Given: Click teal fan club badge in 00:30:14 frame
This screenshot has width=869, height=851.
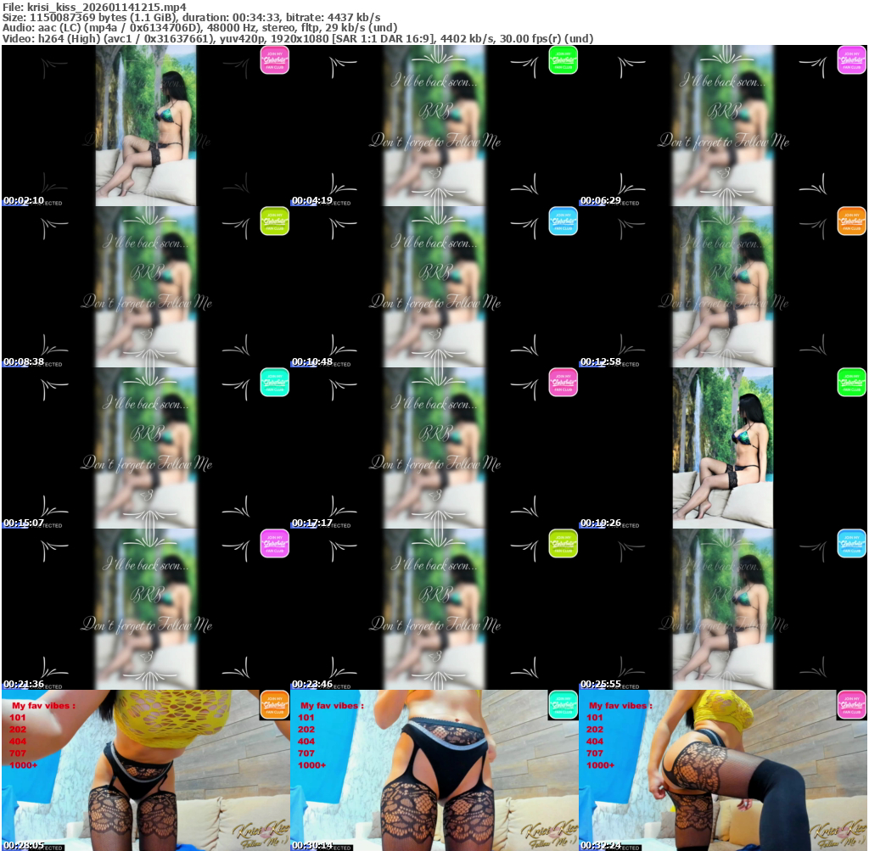Looking at the screenshot, I should (563, 705).
